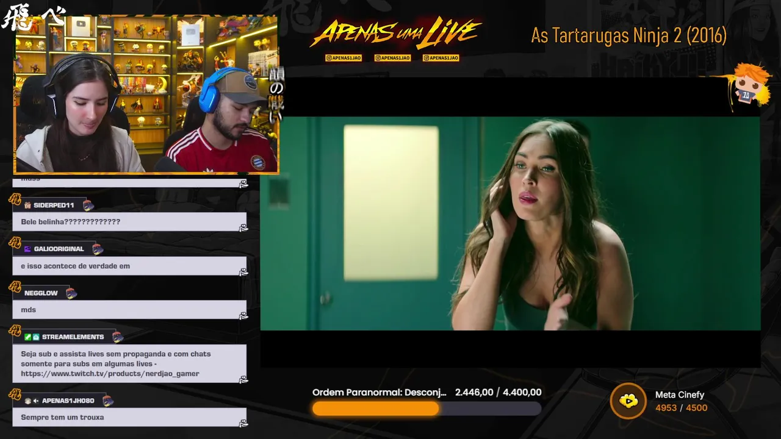Click the 'Ordem Paranormal: Desconj...' goal label
Screen dimensions: 781x439
click(379, 393)
